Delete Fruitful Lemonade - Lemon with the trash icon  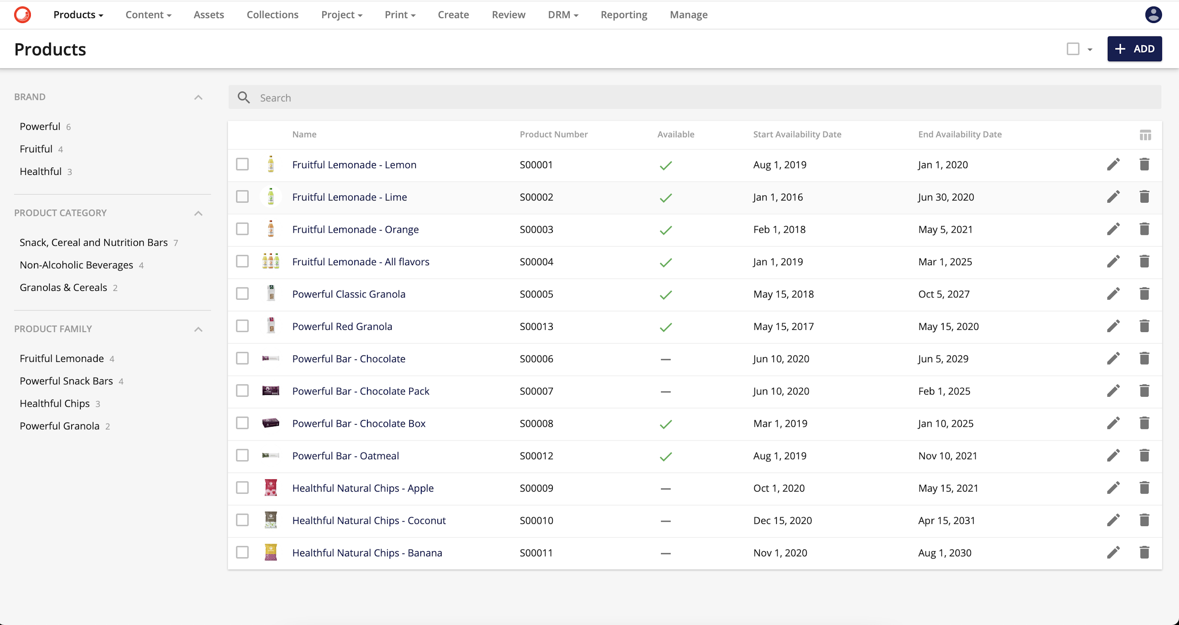(x=1144, y=164)
